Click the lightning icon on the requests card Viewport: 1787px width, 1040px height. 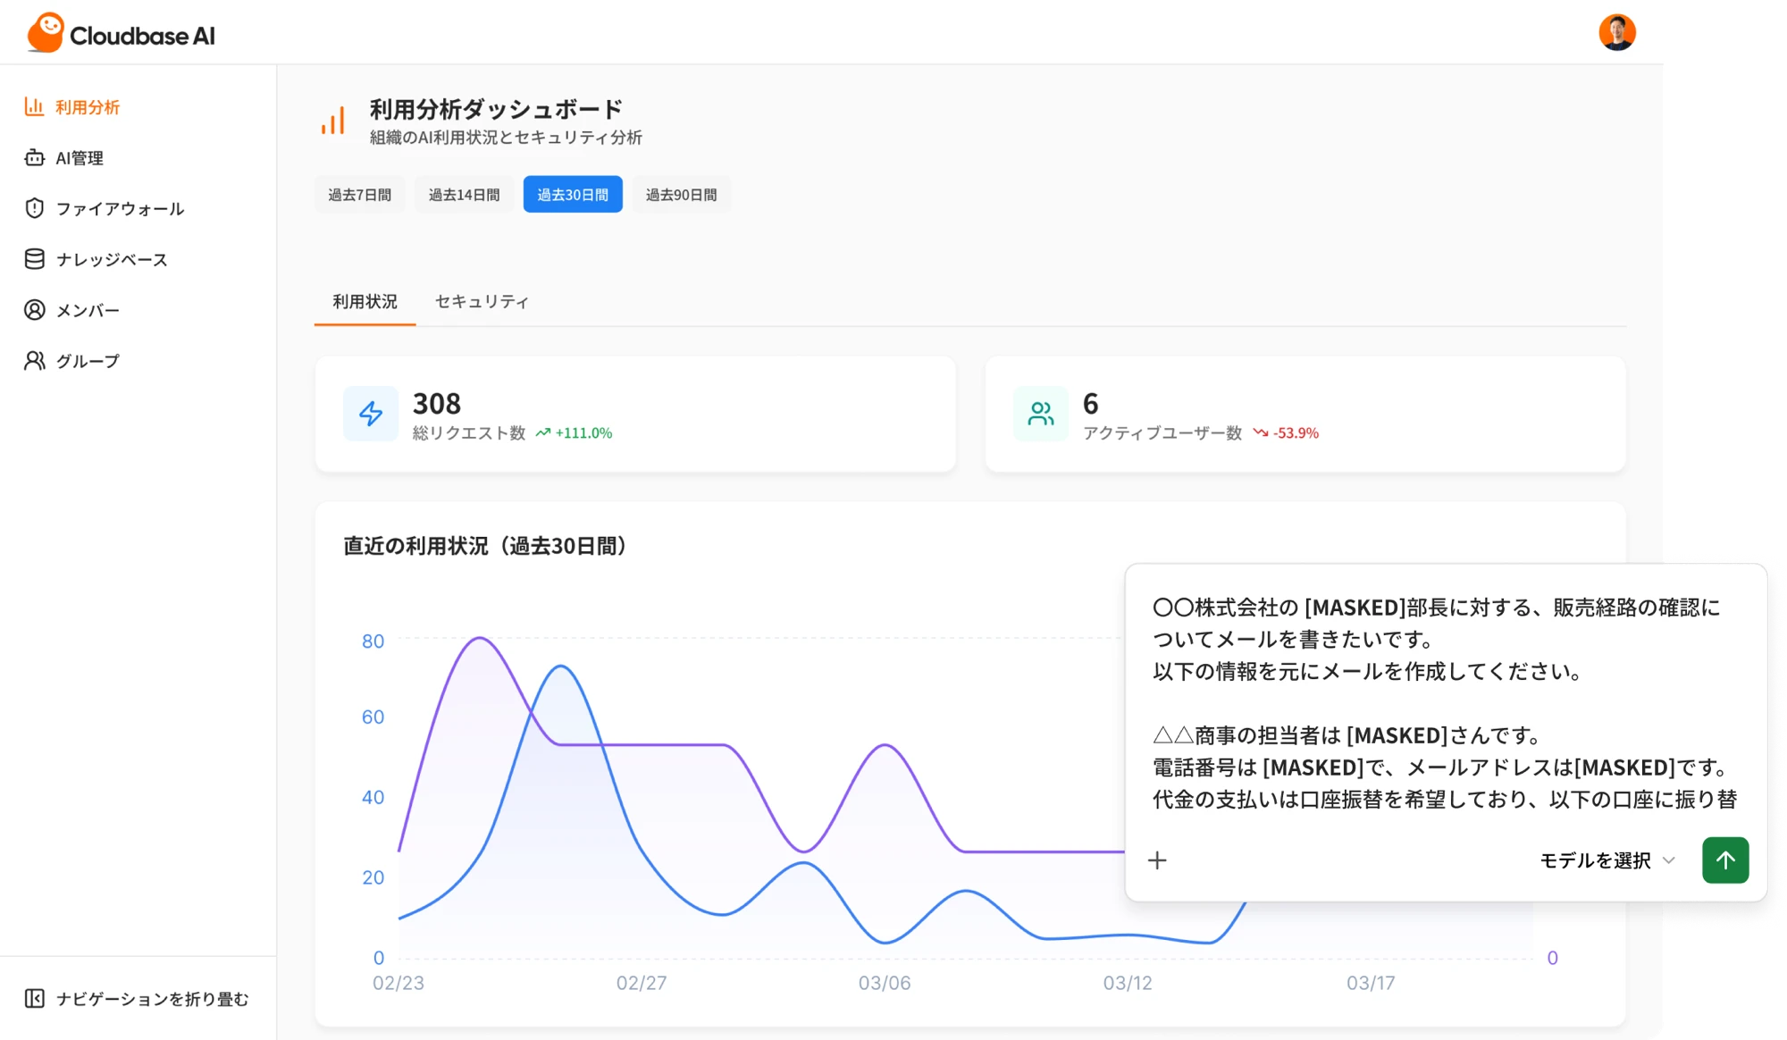coord(370,413)
